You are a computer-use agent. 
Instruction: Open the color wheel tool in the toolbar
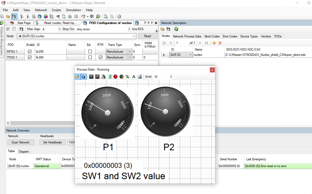tap(45, 16)
